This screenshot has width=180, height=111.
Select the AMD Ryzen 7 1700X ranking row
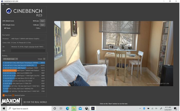(24, 76)
